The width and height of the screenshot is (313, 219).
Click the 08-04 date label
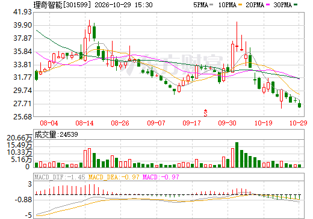pos(49,123)
